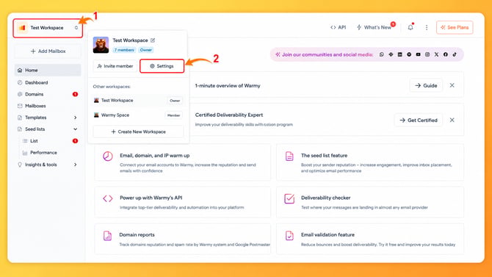Click the Invite member button
This screenshot has height=277, width=492.
115,66
